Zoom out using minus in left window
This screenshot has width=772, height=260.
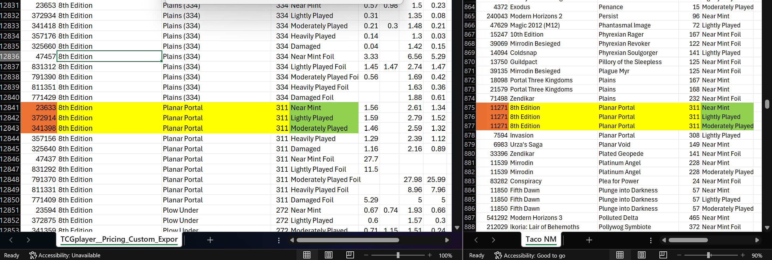[x=366, y=255]
